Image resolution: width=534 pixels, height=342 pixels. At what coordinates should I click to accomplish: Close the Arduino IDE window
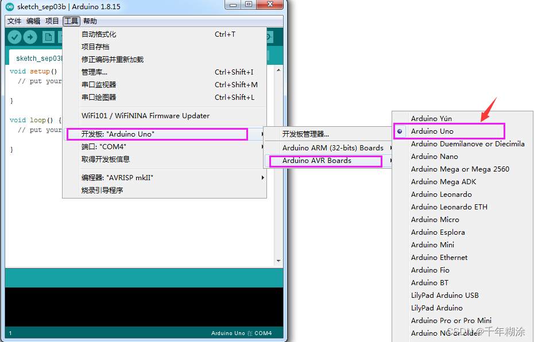(270, 5)
